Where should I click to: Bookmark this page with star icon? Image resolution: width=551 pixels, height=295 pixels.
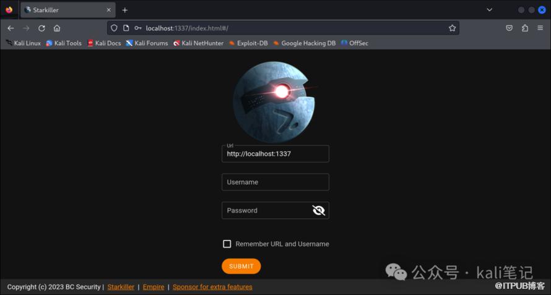pos(452,28)
